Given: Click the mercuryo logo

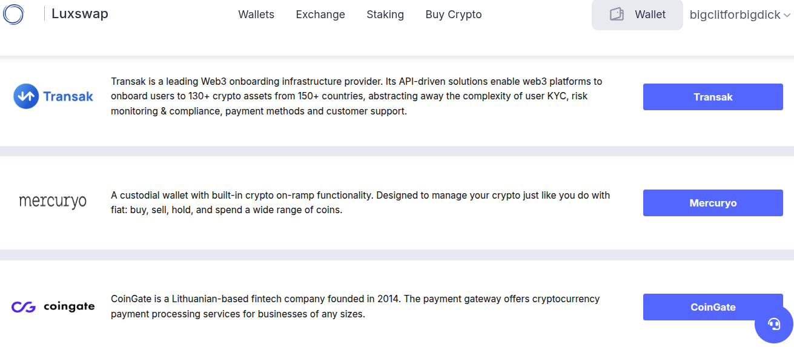Looking at the screenshot, I should click(53, 202).
